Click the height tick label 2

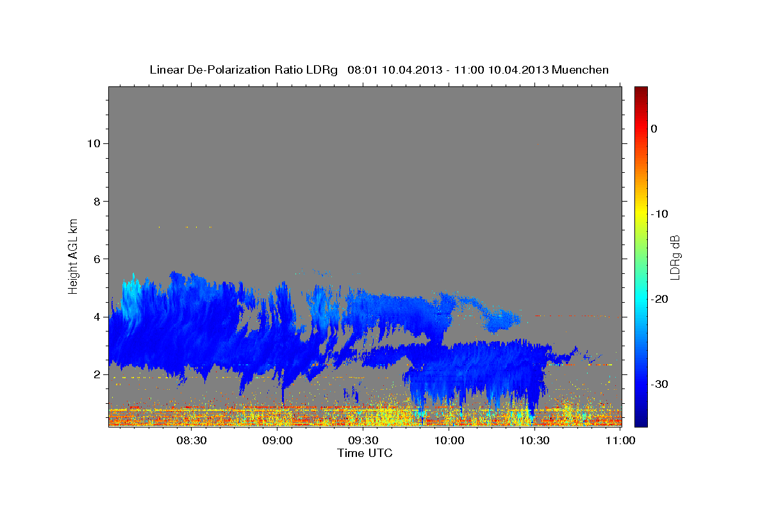coord(97,374)
